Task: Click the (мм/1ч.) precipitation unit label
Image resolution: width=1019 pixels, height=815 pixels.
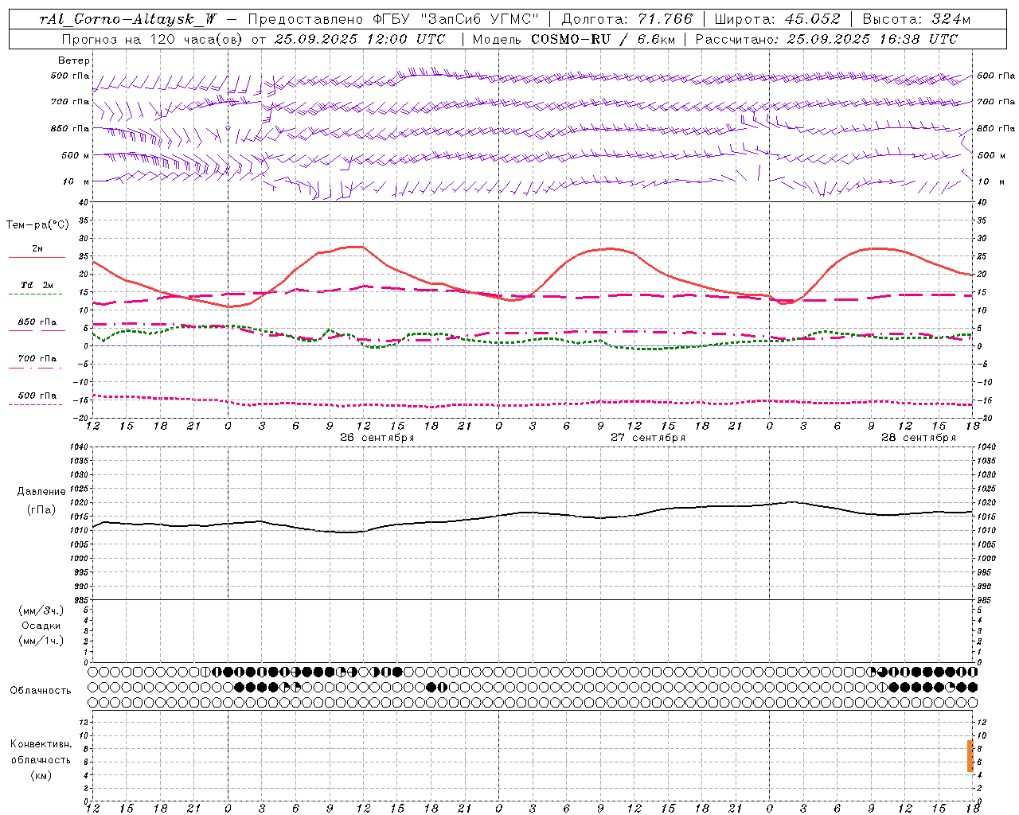Action: (x=41, y=641)
